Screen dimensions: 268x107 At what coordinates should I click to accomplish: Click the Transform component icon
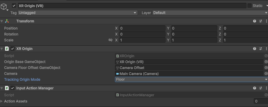pyautogui.click(x=7, y=21)
